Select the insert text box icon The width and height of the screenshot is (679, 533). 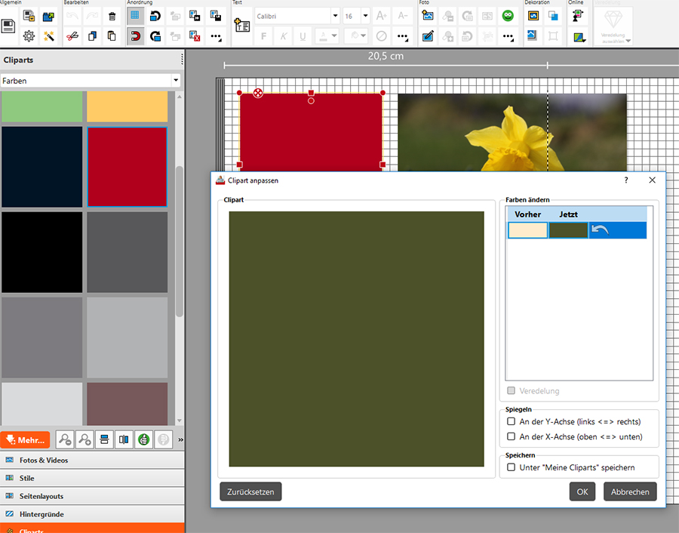(241, 26)
